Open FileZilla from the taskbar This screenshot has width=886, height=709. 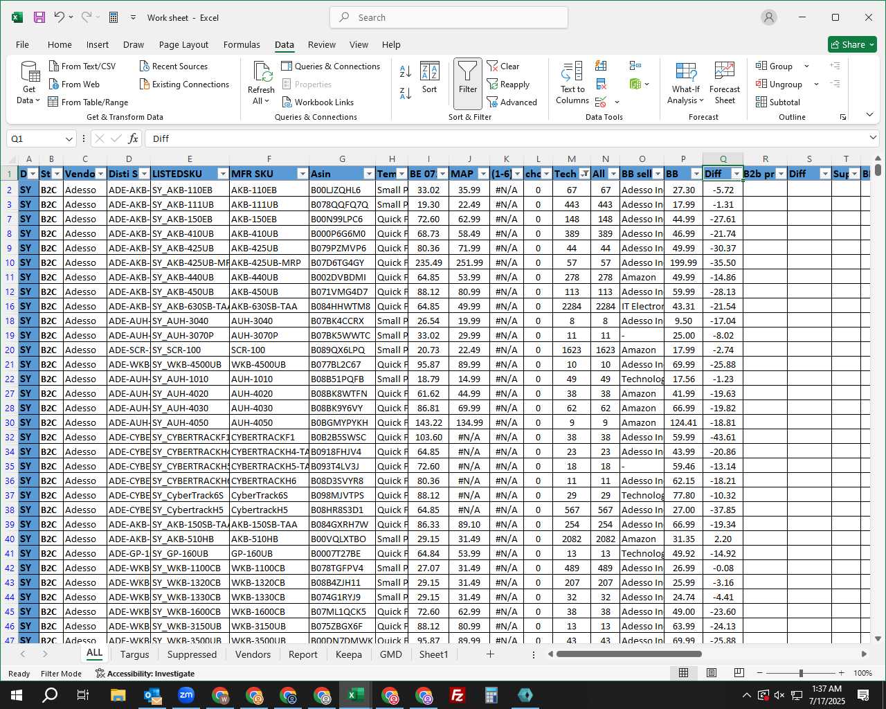click(457, 695)
